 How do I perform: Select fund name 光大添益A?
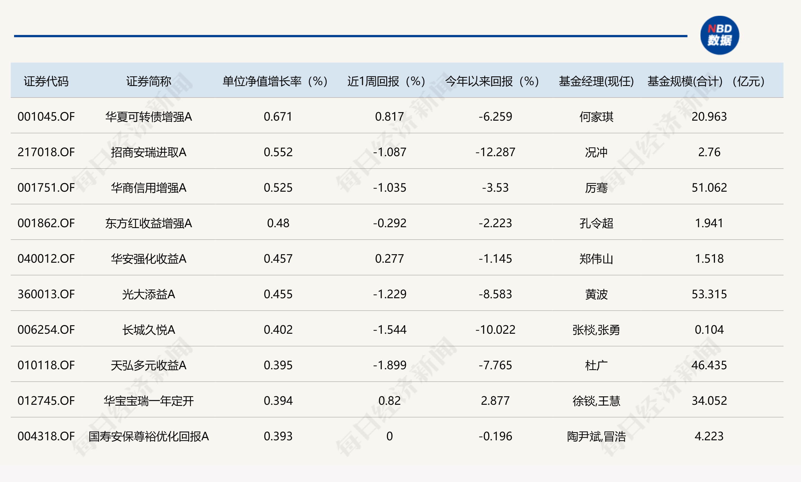149,294
